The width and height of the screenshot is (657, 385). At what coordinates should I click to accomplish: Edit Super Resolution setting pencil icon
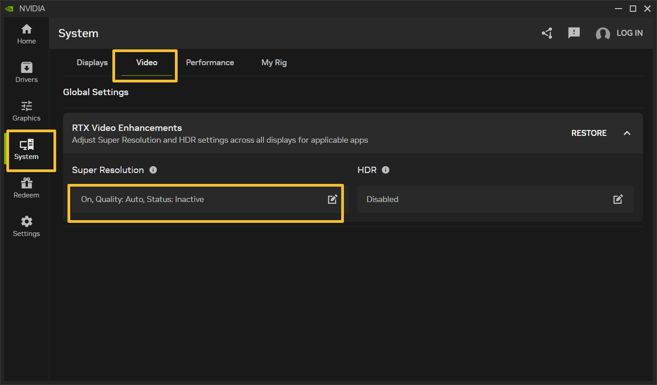pos(333,199)
